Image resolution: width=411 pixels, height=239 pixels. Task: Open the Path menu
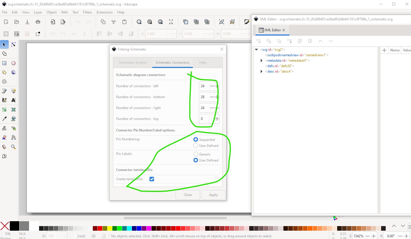pyautogui.click(x=64, y=12)
